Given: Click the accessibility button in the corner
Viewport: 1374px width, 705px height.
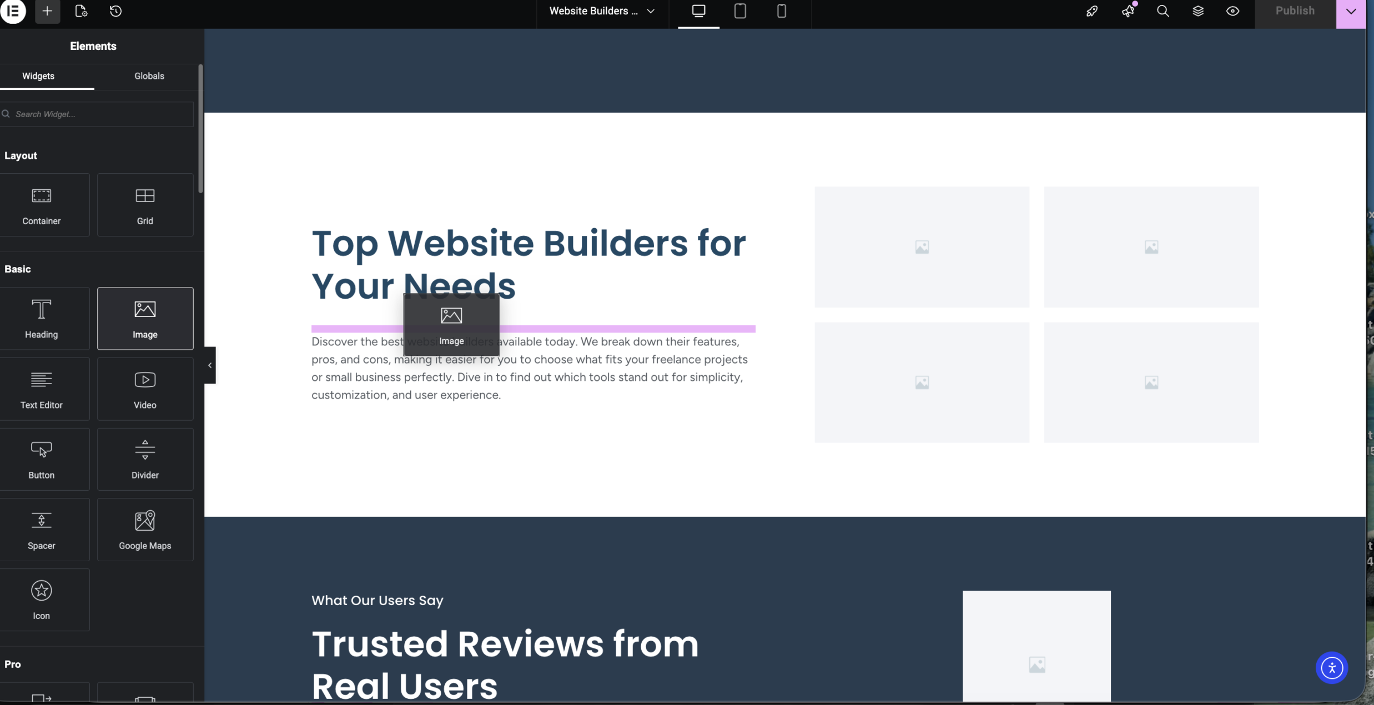Looking at the screenshot, I should coord(1331,667).
